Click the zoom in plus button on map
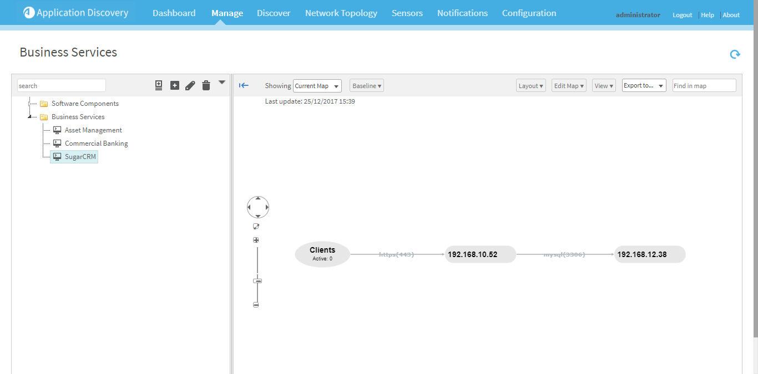The height and width of the screenshot is (374, 758). (256, 240)
